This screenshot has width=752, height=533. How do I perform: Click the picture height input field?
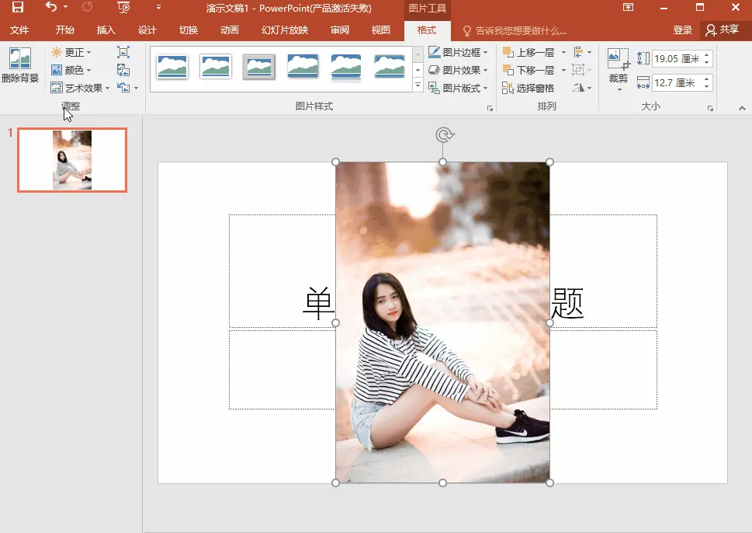click(x=676, y=59)
